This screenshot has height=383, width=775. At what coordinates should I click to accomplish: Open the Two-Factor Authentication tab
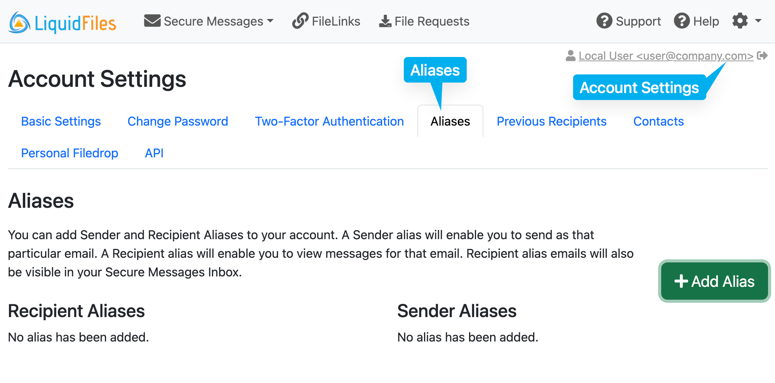(329, 121)
